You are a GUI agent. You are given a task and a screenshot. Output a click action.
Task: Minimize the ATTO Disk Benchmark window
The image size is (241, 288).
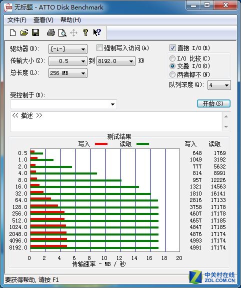pyautogui.click(x=193, y=5)
